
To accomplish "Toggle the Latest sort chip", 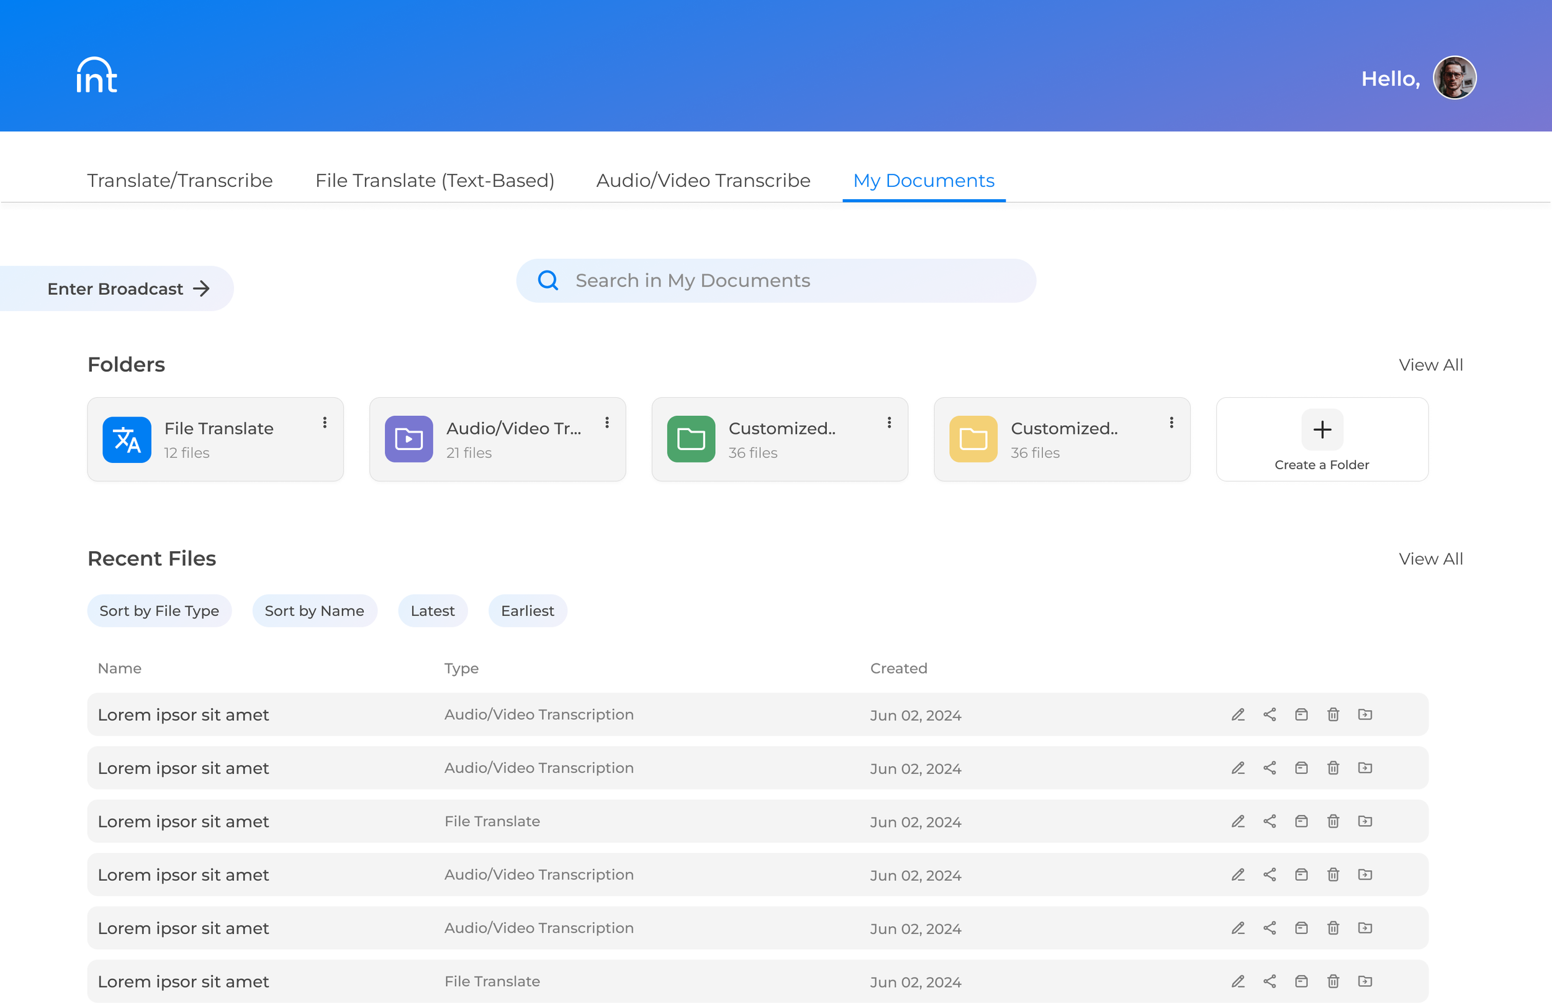I will pos(432,611).
